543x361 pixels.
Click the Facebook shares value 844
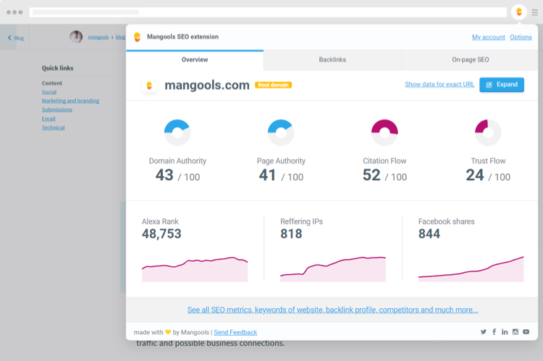(429, 234)
